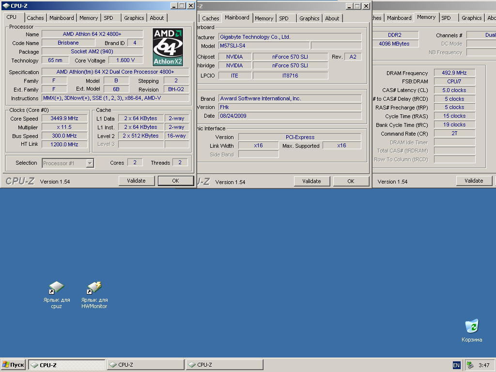Open About tab in first CPU-Z window
Image resolution: width=496 pixels, height=372 pixels.
coord(157,18)
